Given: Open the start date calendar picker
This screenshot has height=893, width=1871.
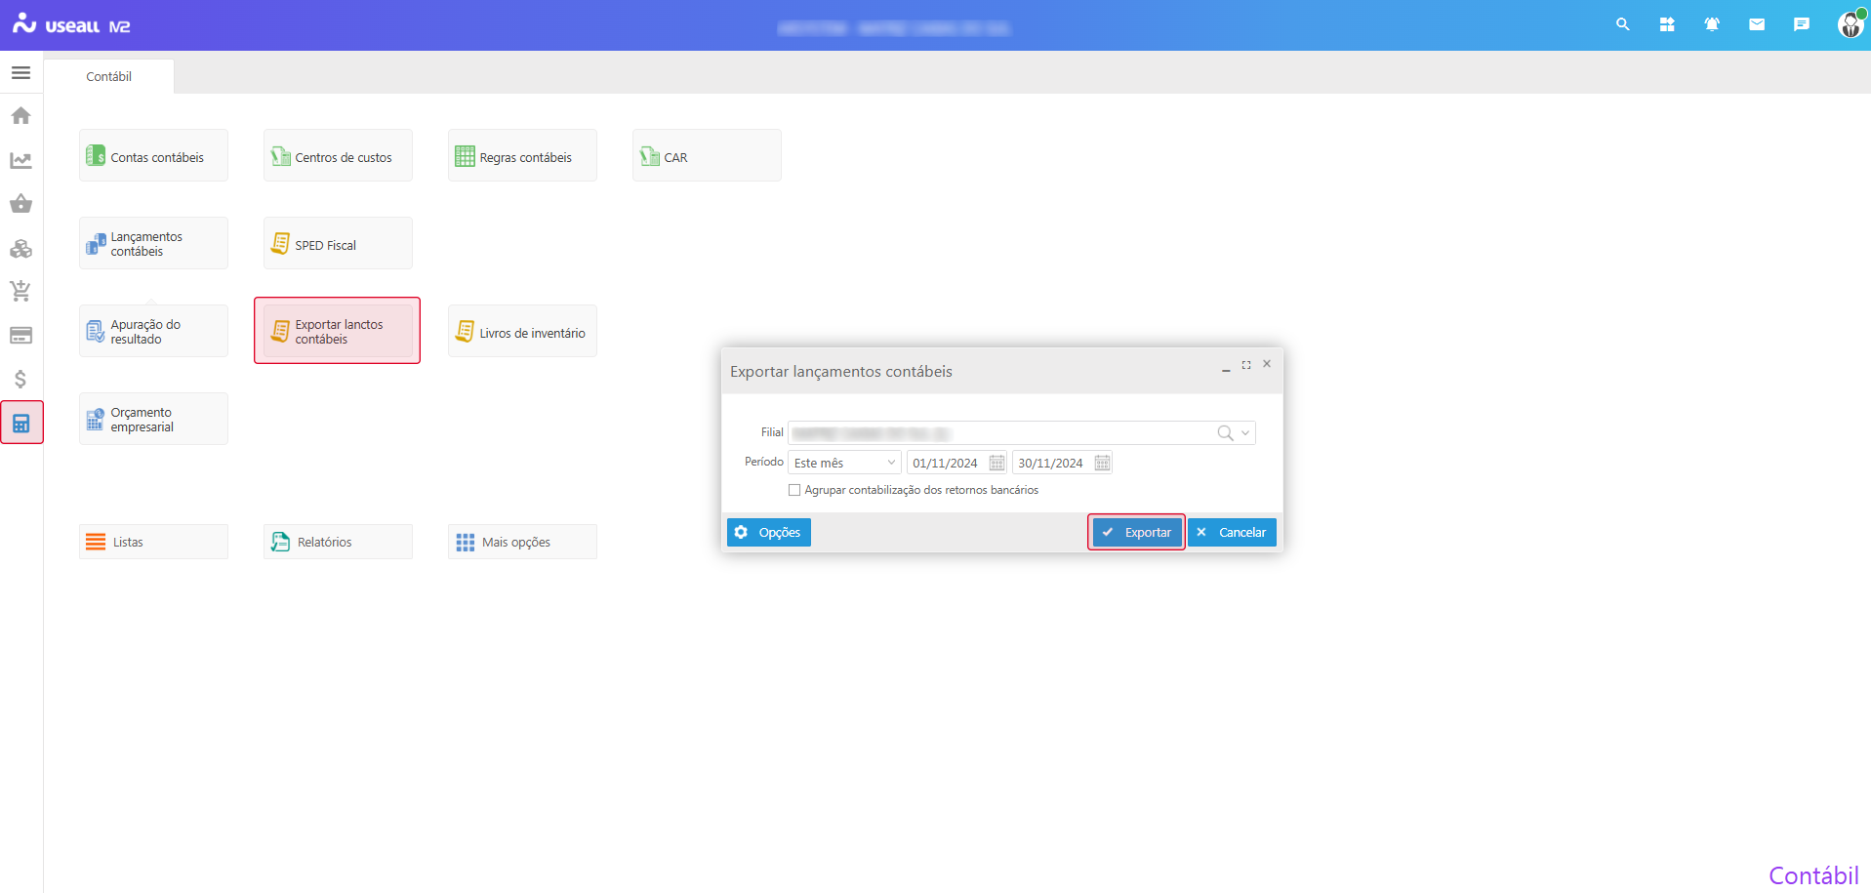Looking at the screenshot, I should pos(997,463).
